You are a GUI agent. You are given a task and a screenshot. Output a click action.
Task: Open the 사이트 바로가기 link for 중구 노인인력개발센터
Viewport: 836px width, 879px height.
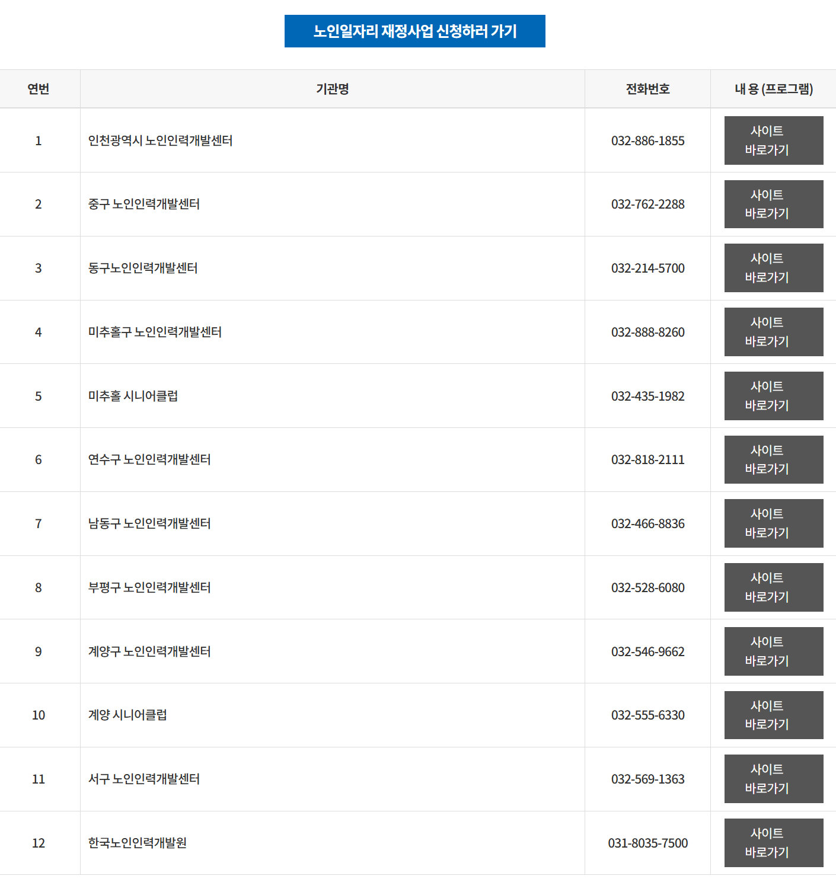click(773, 204)
